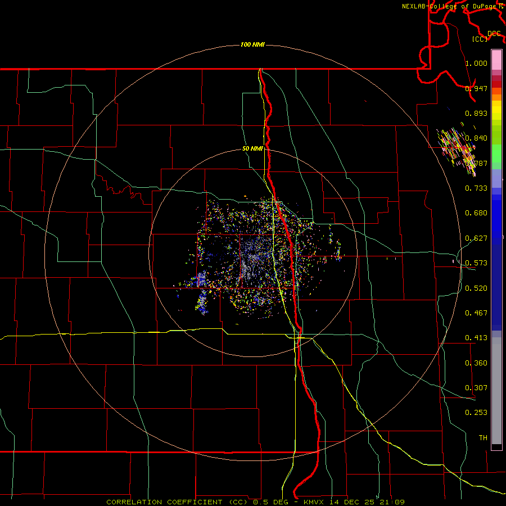Select the "[CC]" units label
This screenshot has height=506, width=506.
click(x=480, y=39)
